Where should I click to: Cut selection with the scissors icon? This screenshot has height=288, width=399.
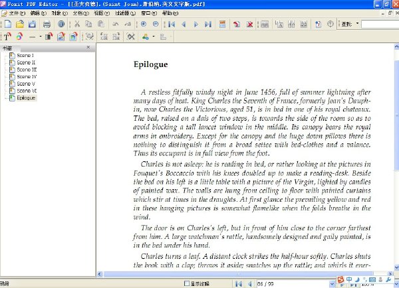pyautogui.click(x=77, y=24)
